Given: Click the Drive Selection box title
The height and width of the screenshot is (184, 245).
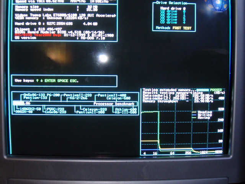Looking at the screenshot, I should 171,3.
